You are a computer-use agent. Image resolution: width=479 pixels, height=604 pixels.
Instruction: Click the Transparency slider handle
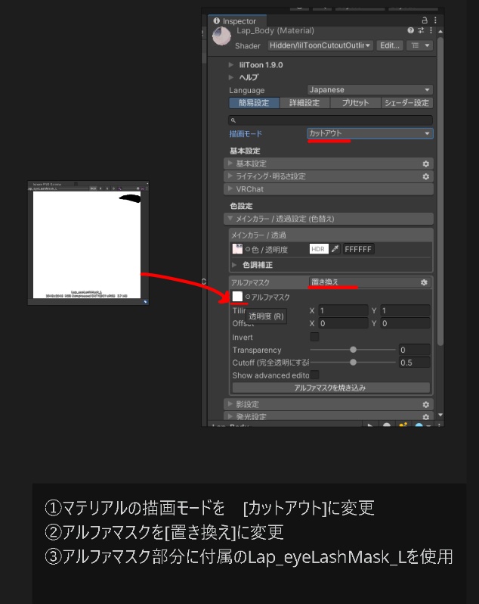click(353, 350)
